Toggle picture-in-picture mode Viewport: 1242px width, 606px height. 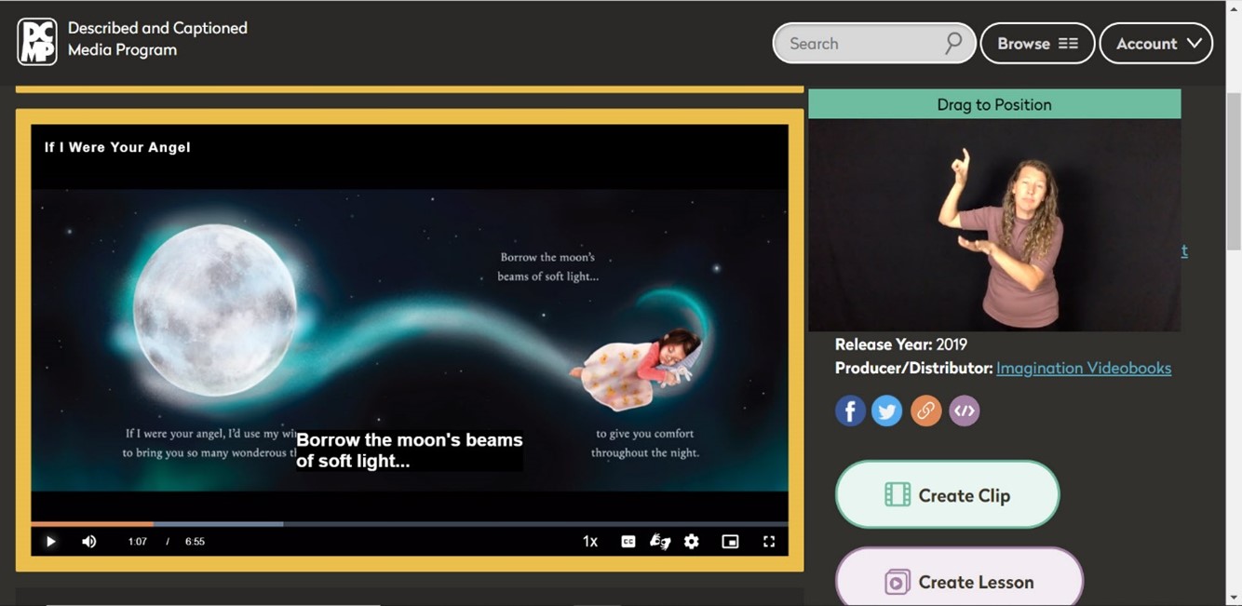(x=730, y=542)
